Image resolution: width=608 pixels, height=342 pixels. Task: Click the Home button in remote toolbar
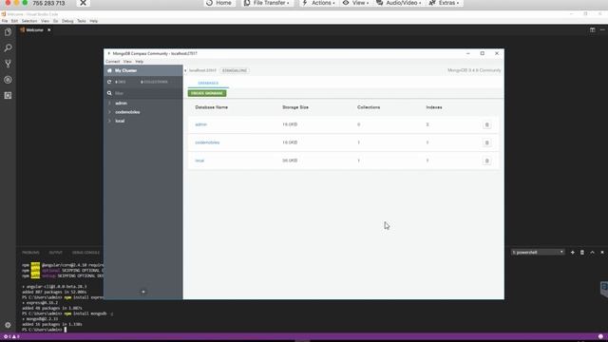[219, 3]
